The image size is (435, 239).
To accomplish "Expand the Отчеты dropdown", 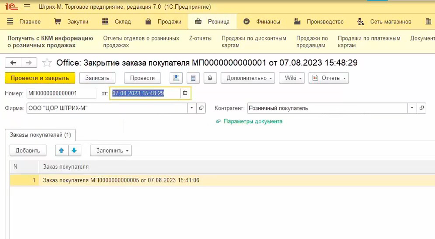I will (328, 78).
